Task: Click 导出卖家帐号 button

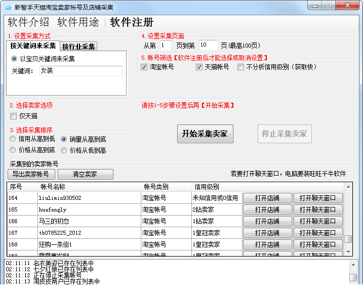Action: click(31, 174)
